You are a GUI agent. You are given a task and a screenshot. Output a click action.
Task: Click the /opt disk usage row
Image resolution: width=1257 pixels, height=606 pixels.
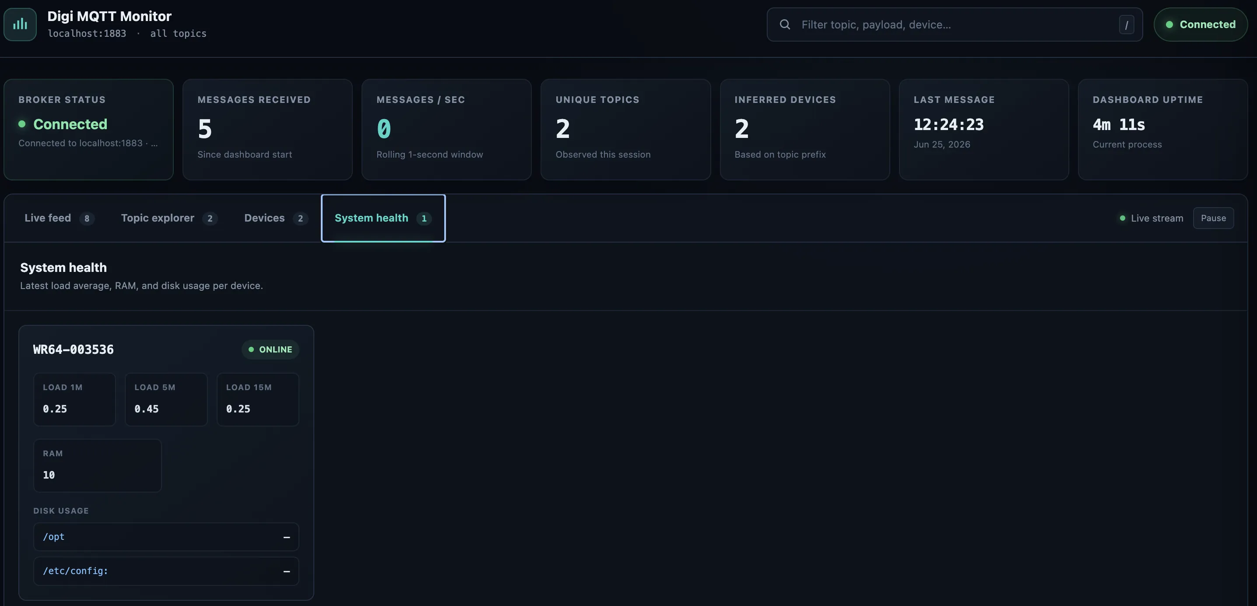click(166, 537)
